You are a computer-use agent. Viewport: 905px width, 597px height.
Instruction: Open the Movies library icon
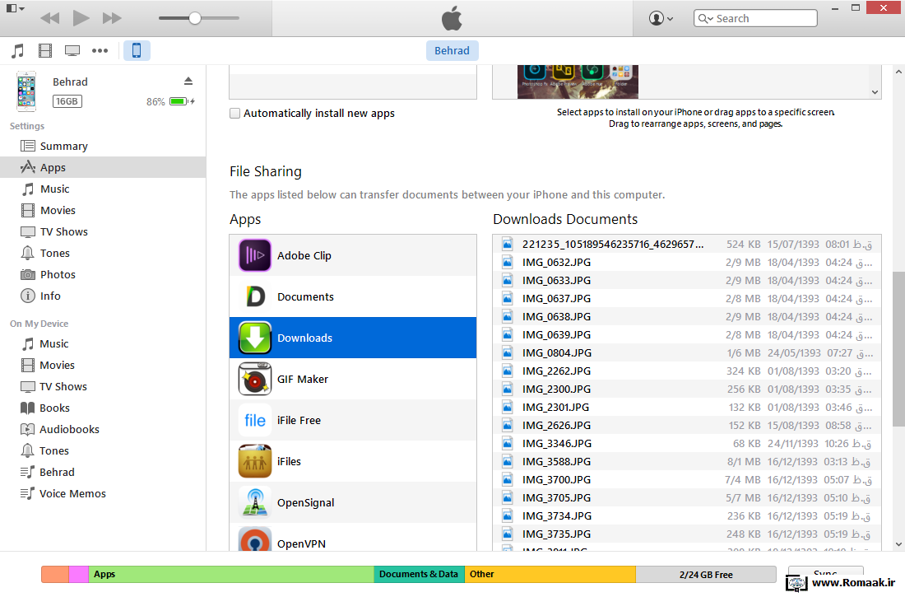[45, 51]
